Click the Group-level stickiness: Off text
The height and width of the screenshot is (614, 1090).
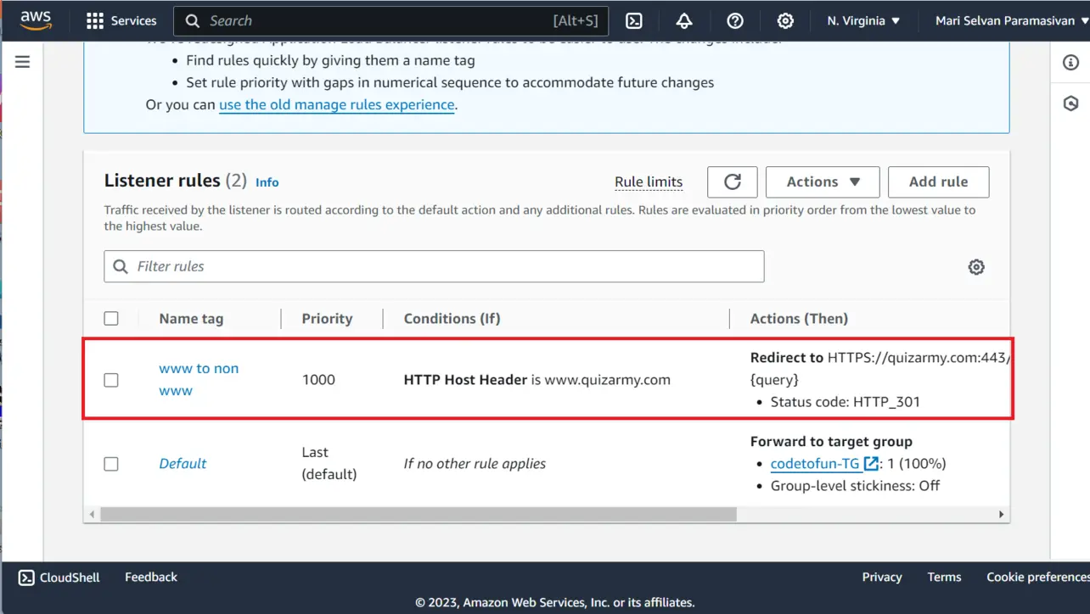point(855,486)
